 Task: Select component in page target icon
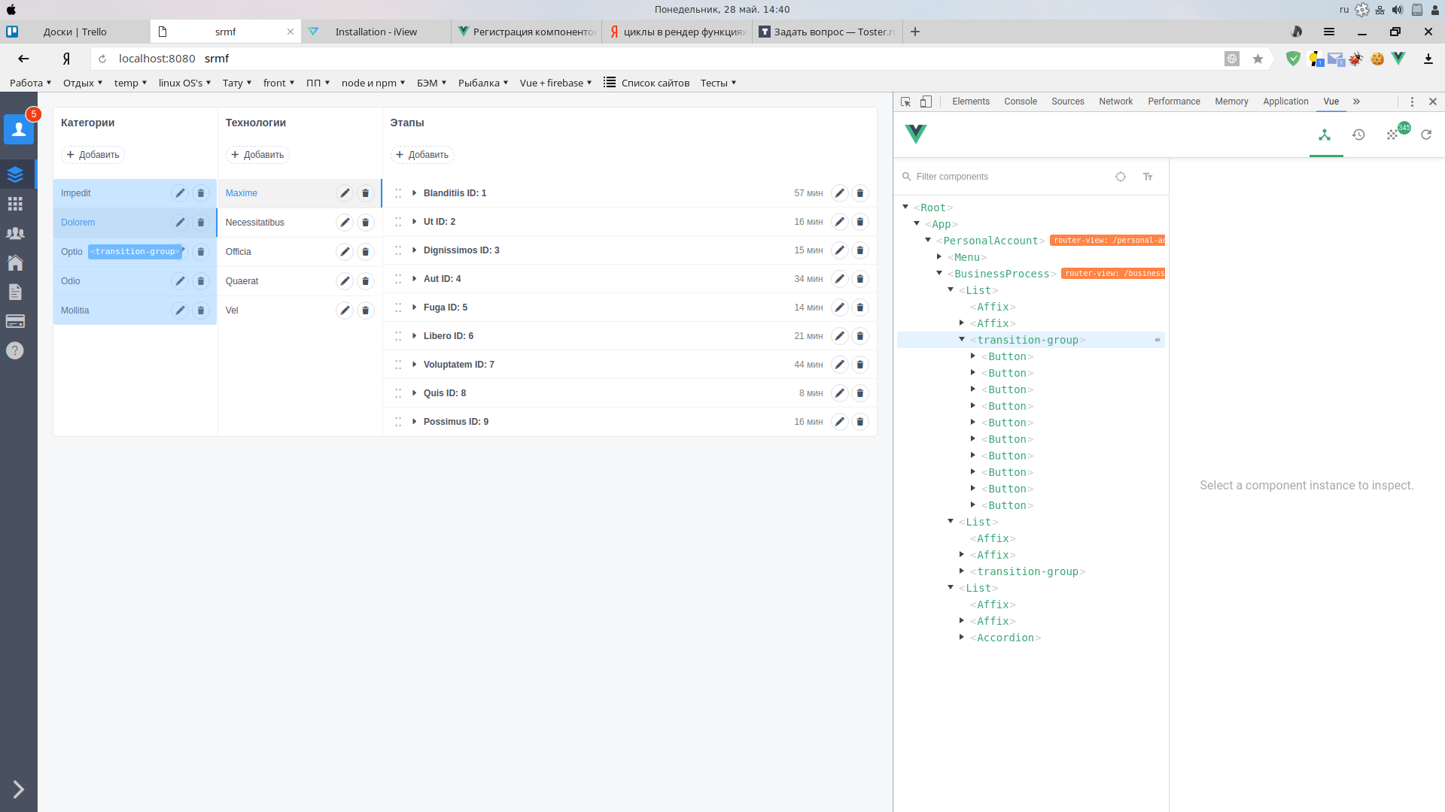click(1121, 177)
